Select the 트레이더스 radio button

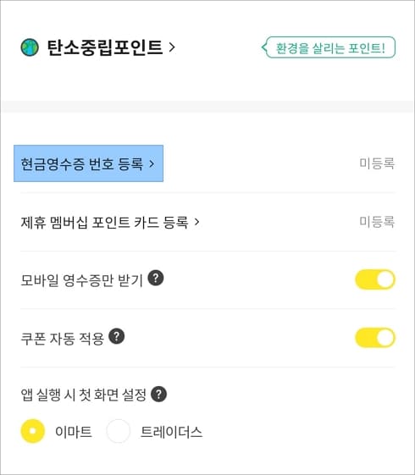click(118, 431)
